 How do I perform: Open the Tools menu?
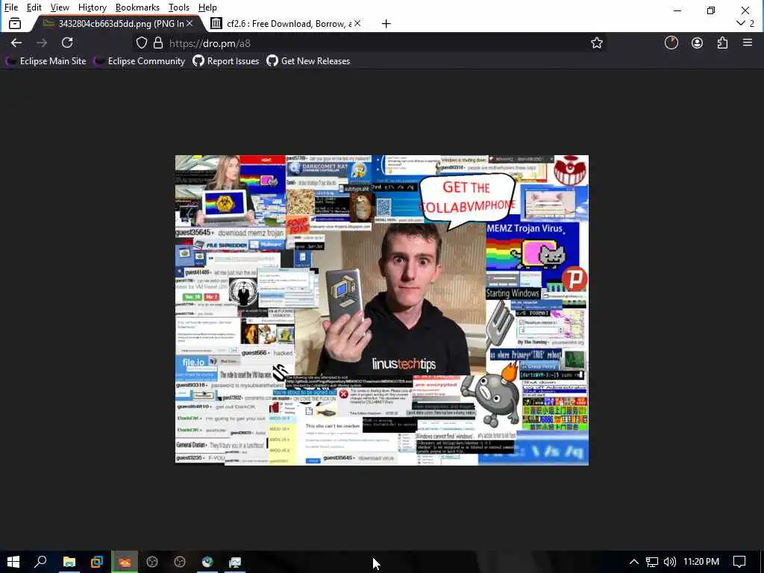(179, 7)
